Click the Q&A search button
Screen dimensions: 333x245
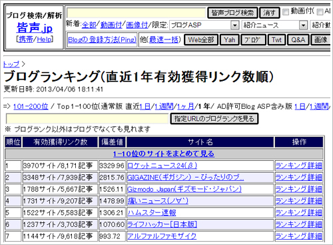[x=298, y=40]
